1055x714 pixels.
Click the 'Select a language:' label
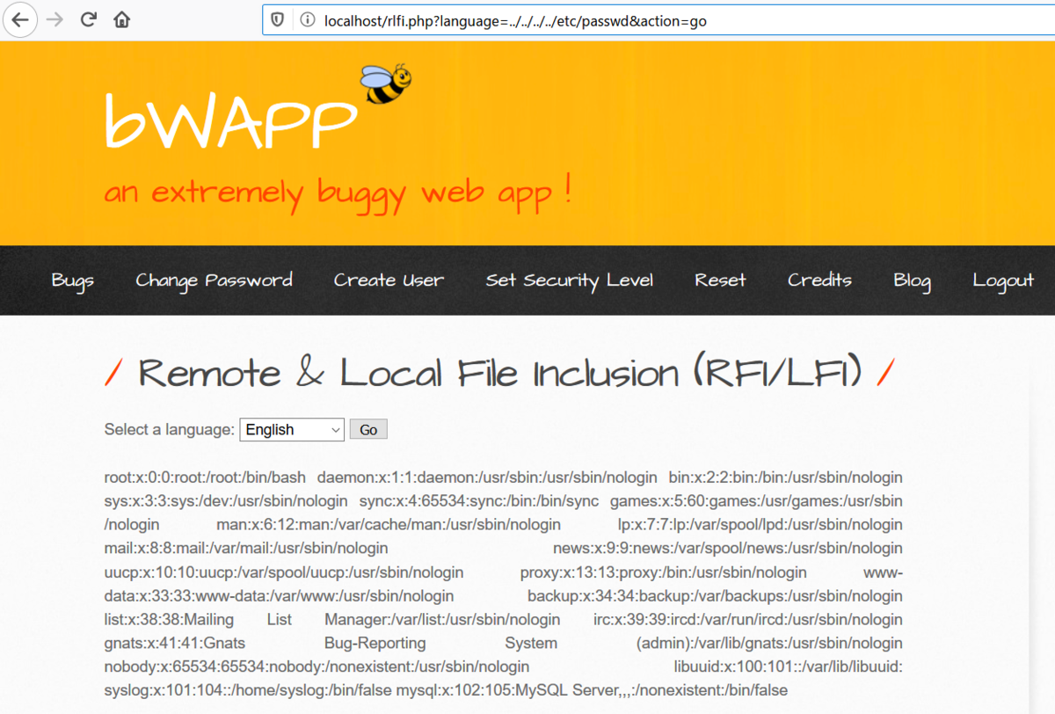tap(170, 430)
